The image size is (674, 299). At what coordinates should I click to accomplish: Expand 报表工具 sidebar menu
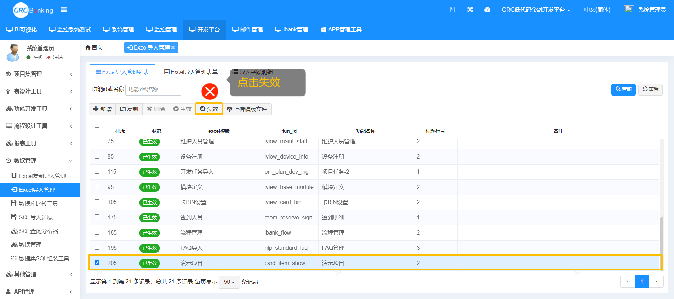(x=40, y=143)
